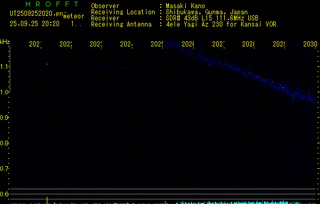Viewport: 320px width, 204px height.
Task: Select the 1.0 frequency axis label
Action: tap(5, 92)
